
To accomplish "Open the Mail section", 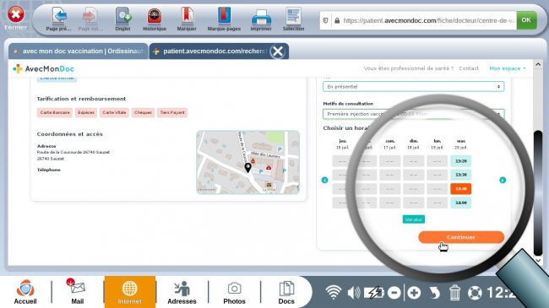I will (x=78, y=292).
